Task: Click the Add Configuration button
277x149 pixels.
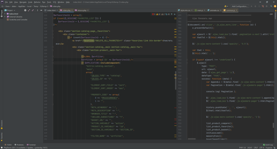Action: click(240, 6)
